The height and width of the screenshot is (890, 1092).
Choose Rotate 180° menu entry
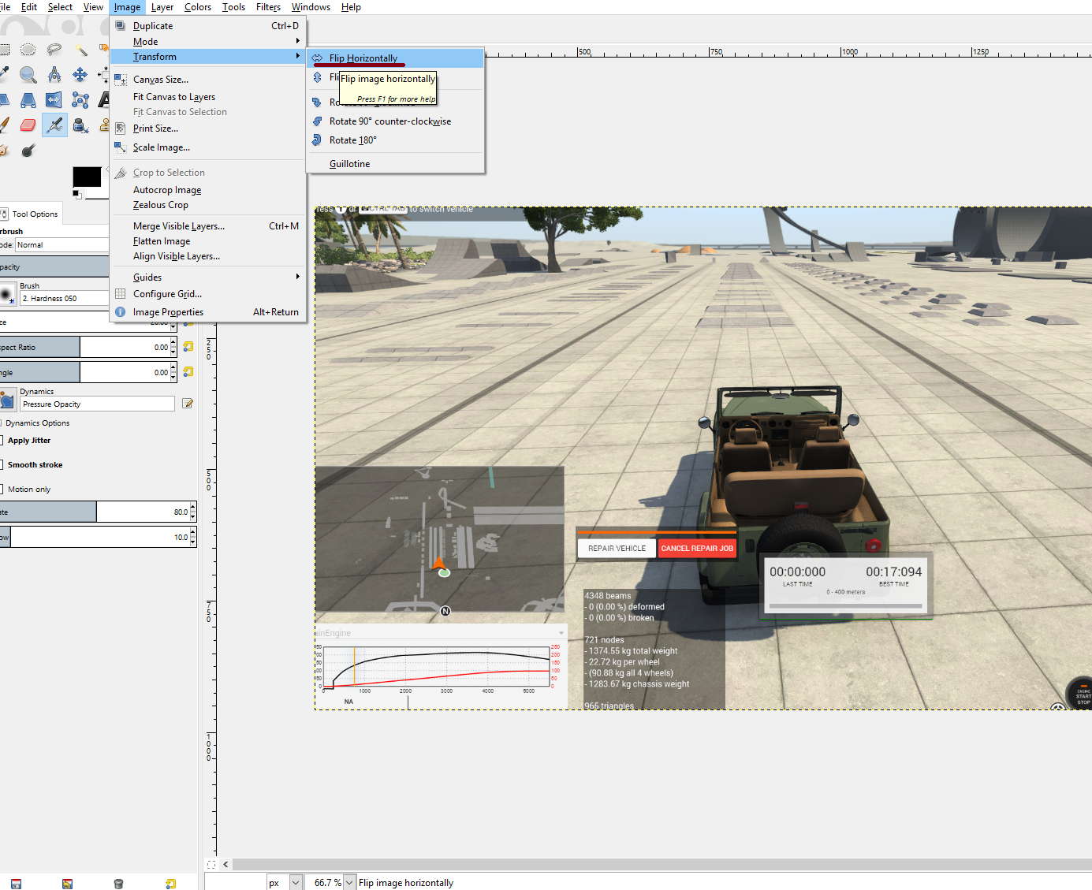pos(395,140)
